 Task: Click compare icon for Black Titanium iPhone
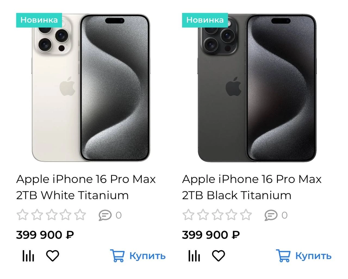(194, 256)
